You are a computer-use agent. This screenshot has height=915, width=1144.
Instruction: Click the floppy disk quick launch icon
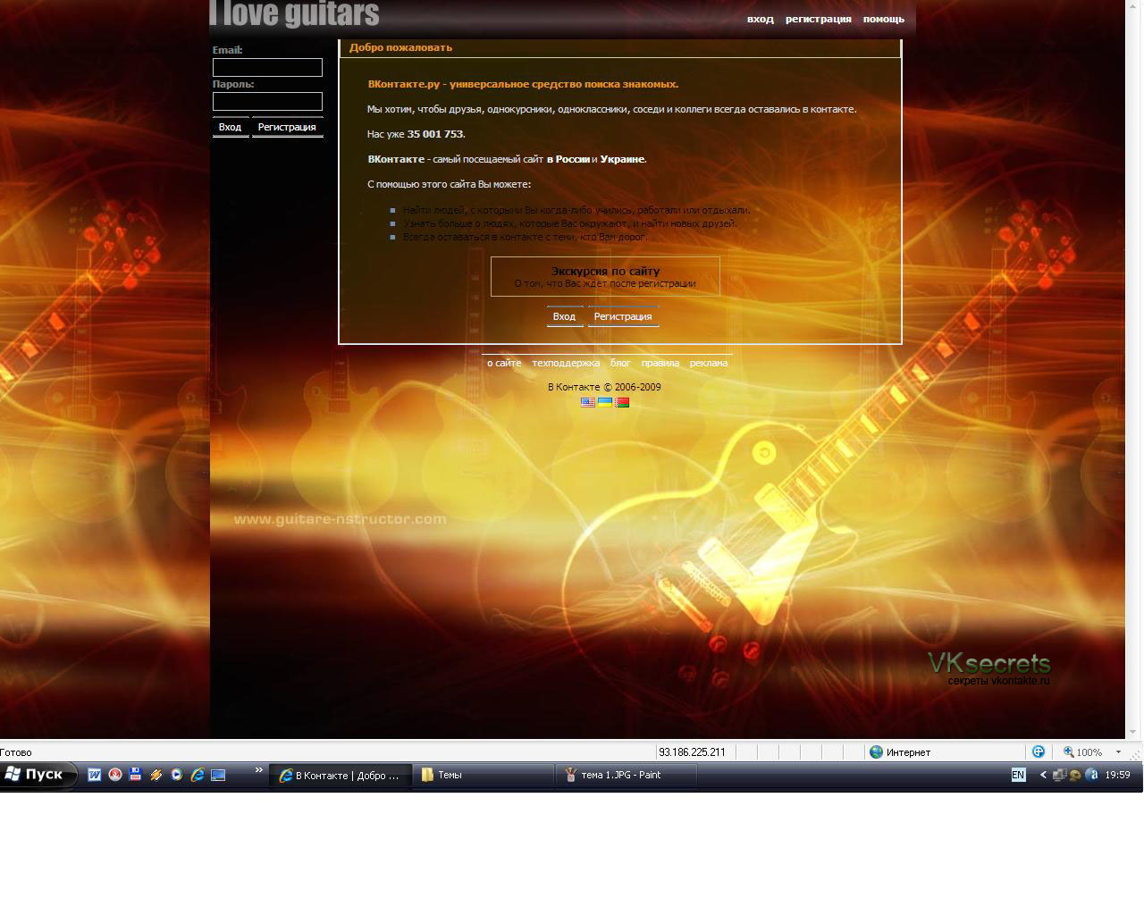coord(135,775)
